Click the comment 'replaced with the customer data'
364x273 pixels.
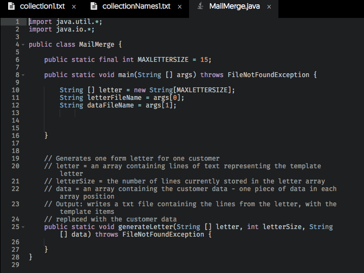[116, 219]
